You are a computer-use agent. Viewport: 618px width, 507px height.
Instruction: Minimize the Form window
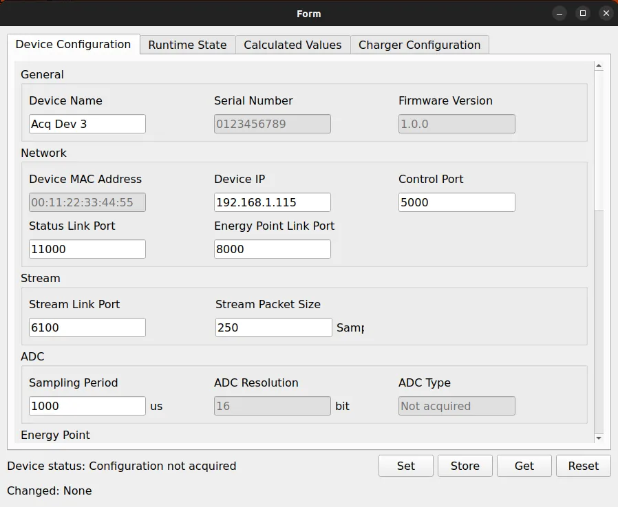pyautogui.click(x=560, y=13)
